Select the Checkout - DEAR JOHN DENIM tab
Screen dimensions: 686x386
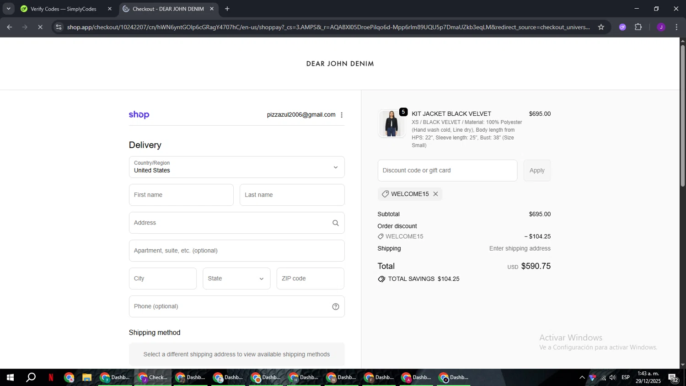point(169,9)
